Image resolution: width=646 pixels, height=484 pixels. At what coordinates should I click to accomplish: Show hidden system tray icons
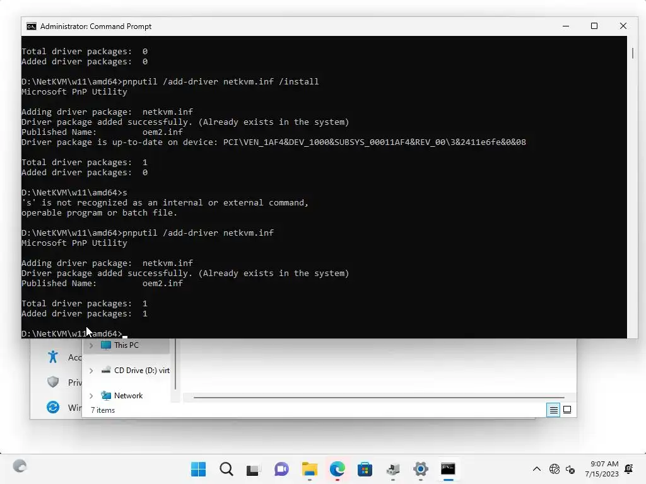pos(536,469)
